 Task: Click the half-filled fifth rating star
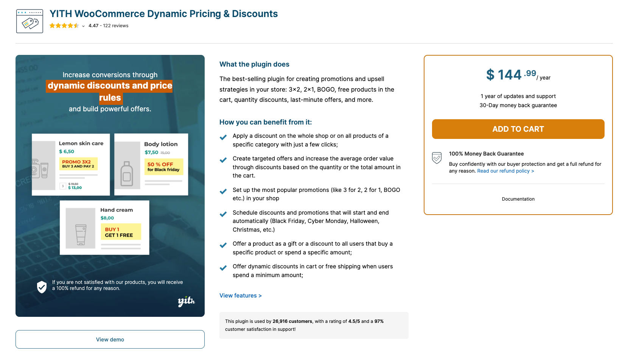click(76, 25)
